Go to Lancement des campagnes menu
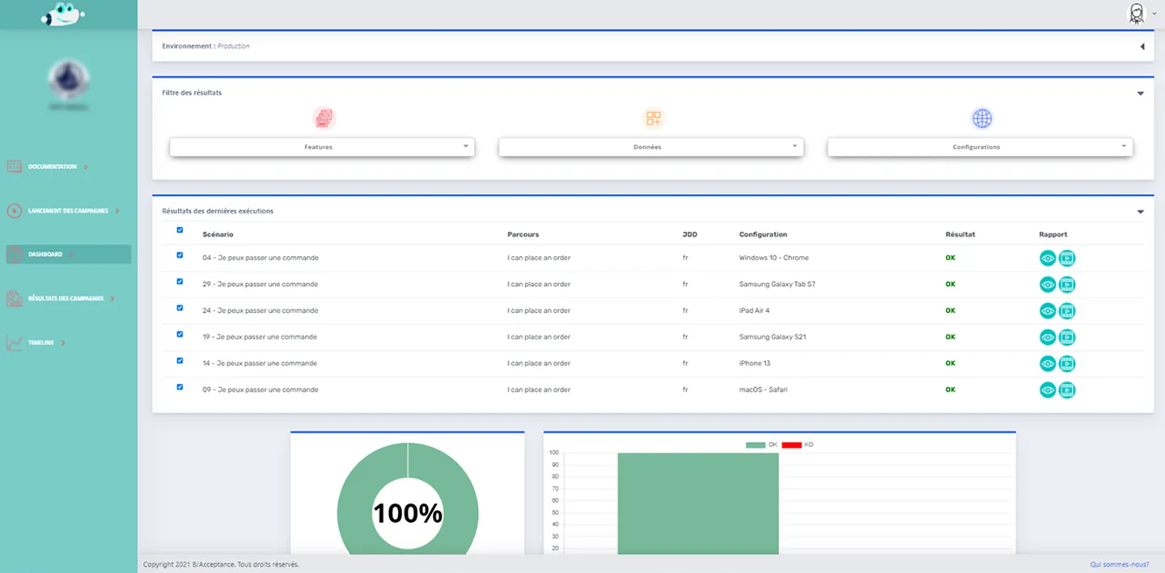1165x573 pixels. click(x=68, y=211)
